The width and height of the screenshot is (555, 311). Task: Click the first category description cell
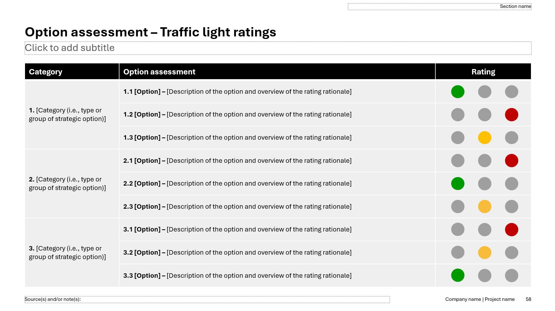tap(72, 115)
